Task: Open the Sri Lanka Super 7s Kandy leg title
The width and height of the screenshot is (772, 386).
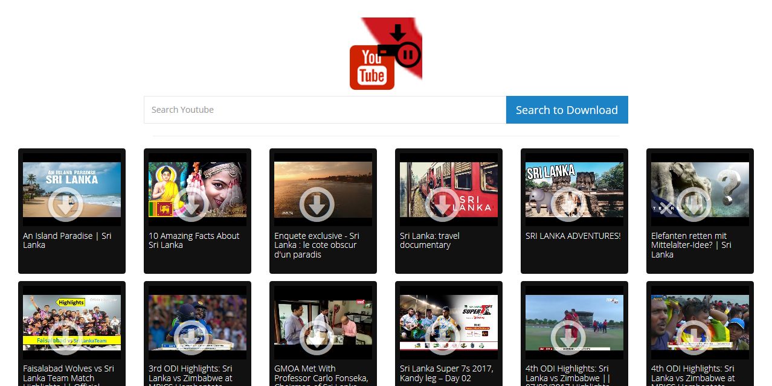Action: click(x=446, y=373)
